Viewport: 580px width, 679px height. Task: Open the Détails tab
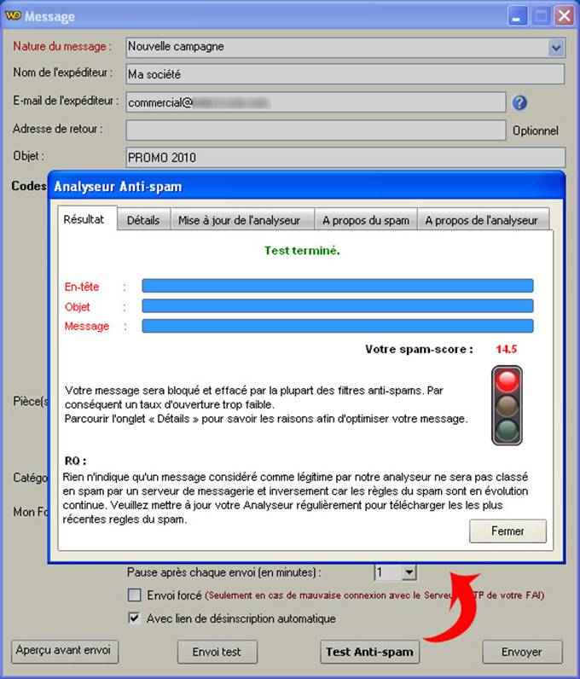(143, 220)
